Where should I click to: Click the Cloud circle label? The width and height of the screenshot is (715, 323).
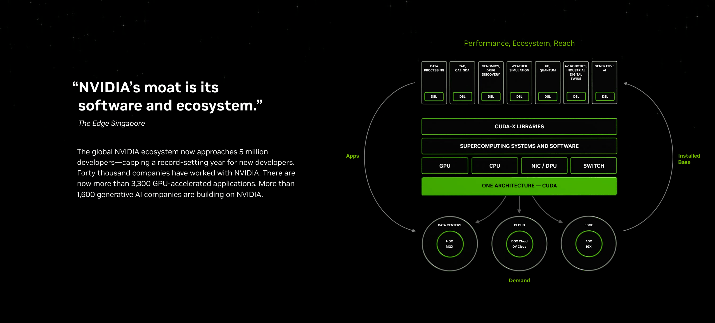(519, 225)
